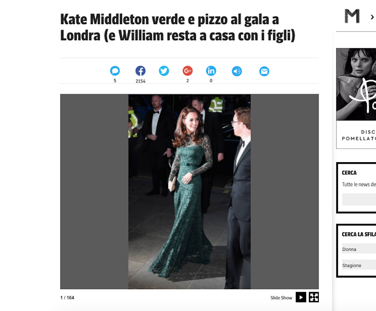Share article on Google Plus

pyautogui.click(x=188, y=71)
